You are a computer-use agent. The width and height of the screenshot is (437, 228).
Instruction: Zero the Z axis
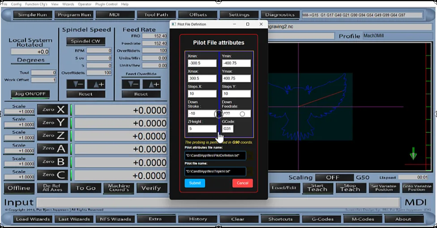pos(52,135)
